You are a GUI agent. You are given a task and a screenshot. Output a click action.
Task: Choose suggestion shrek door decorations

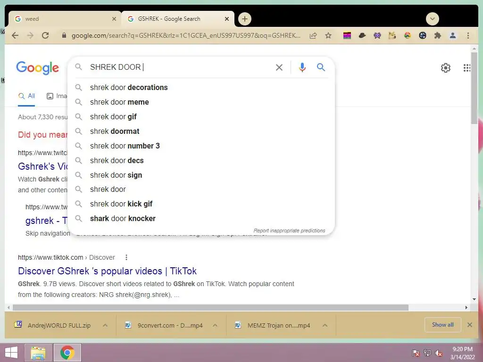pos(201,87)
